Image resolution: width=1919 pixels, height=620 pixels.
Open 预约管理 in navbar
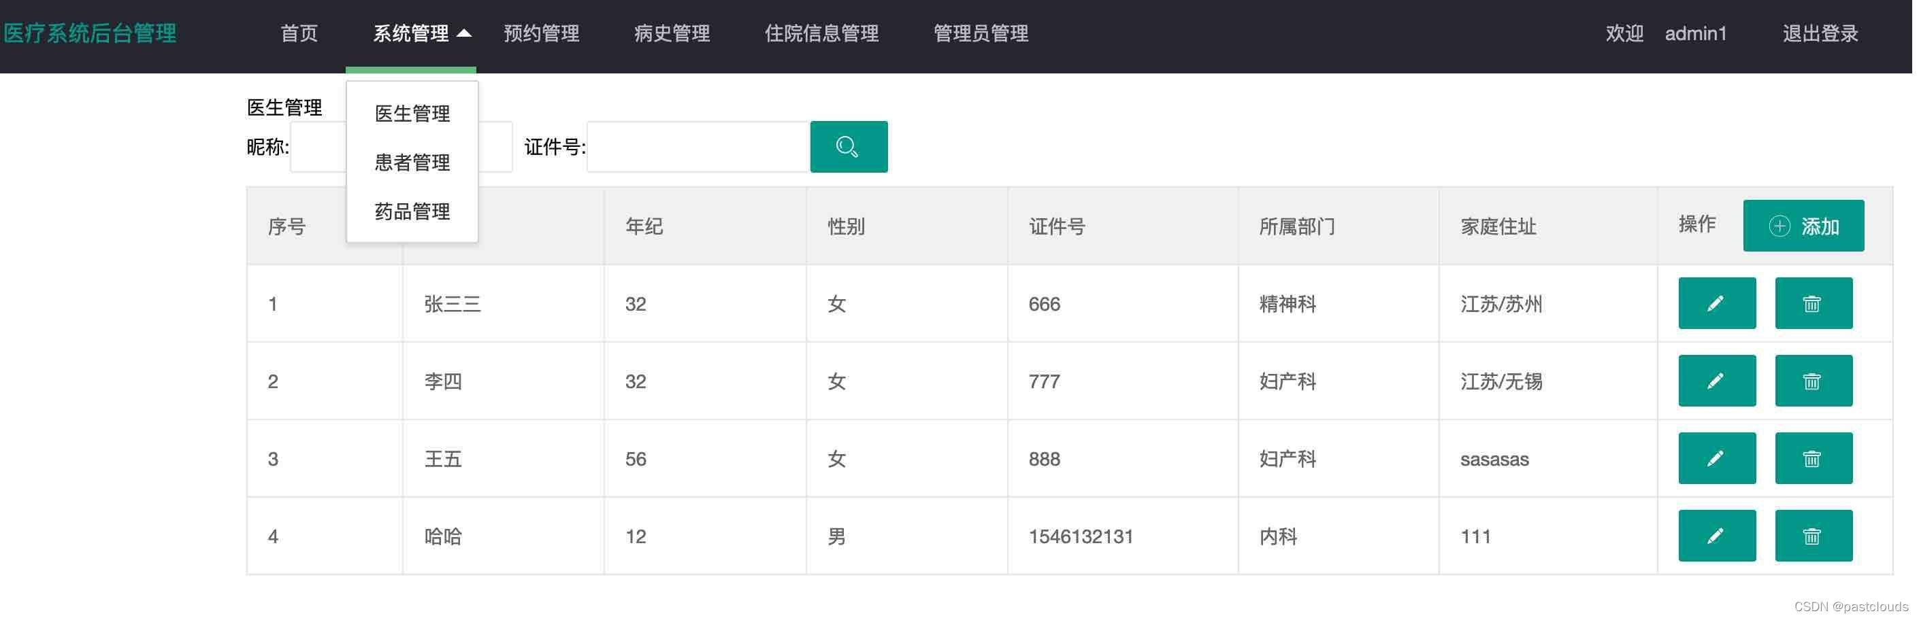tap(543, 33)
